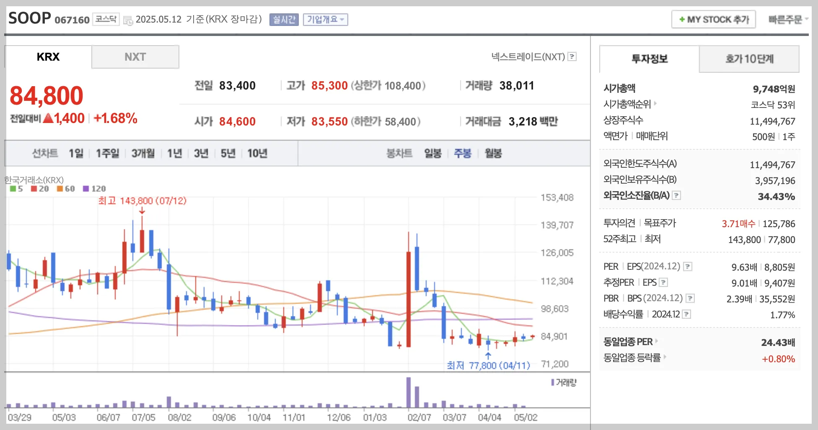Image resolution: width=818 pixels, height=430 pixels.
Task: Open help icon beside PBR BPS(2024.12)
Action: (690, 298)
